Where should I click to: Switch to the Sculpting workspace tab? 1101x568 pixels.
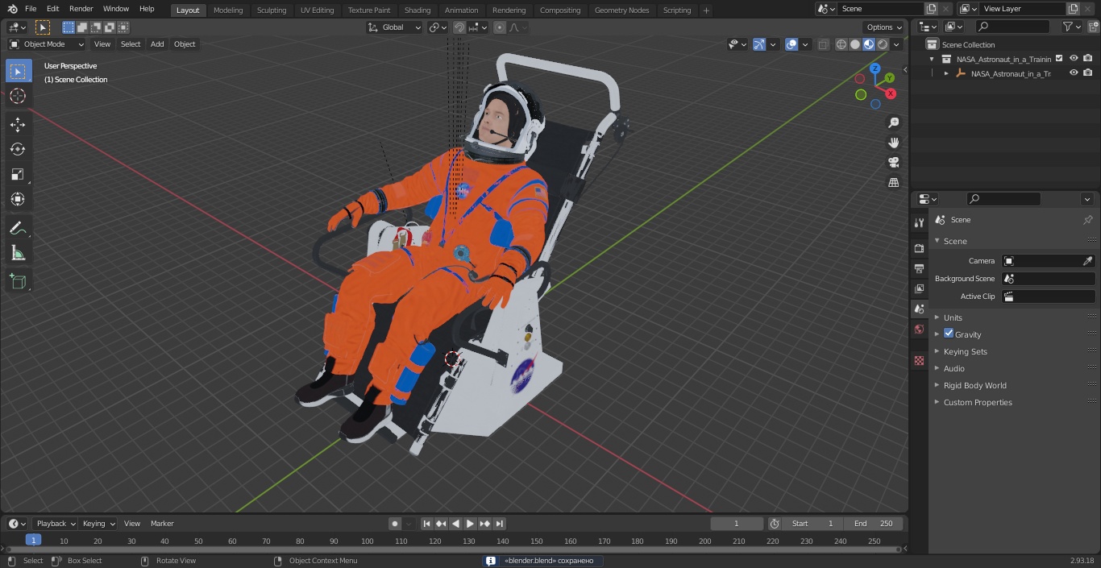pos(272,10)
